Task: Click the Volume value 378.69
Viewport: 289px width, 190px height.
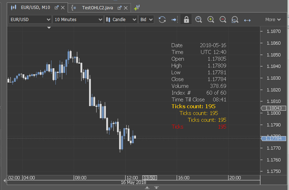Action: [x=218, y=86]
